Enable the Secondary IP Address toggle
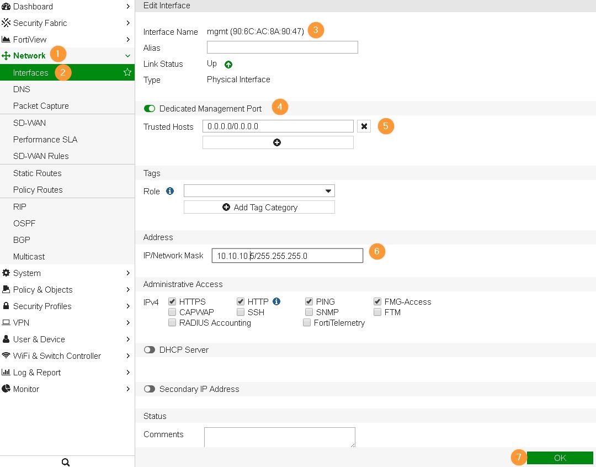The height and width of the screenshot is (467, 596). [150, 389]
